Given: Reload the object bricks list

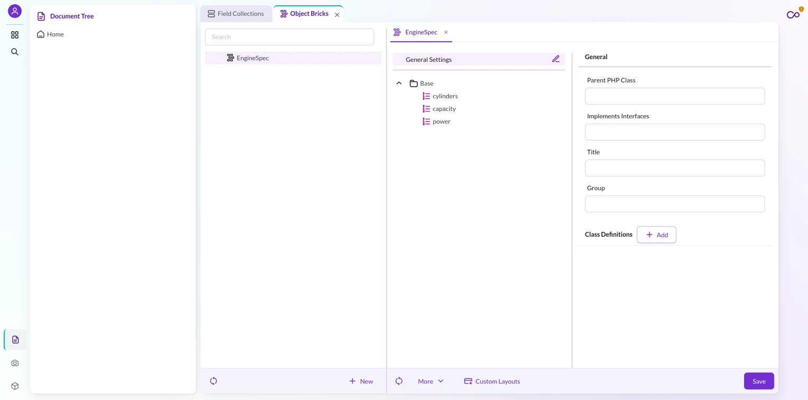Looking at the screenshot, I should 213,381.
